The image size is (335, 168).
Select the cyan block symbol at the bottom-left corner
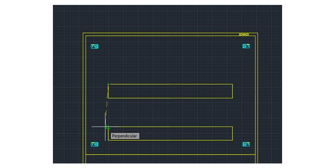(95, 144)
